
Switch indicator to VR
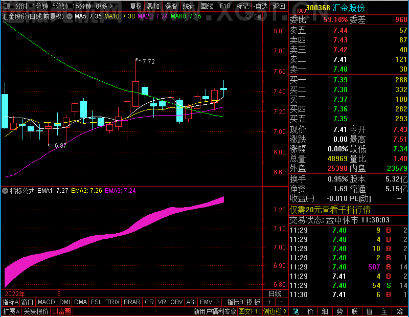pyautogui.click(x=162, y=302)
